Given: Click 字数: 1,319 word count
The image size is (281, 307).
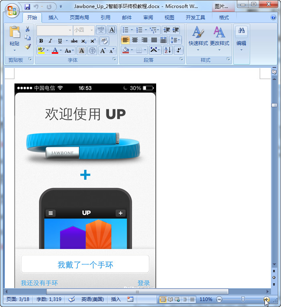Looking at the screenshot, I should point(49,299).
